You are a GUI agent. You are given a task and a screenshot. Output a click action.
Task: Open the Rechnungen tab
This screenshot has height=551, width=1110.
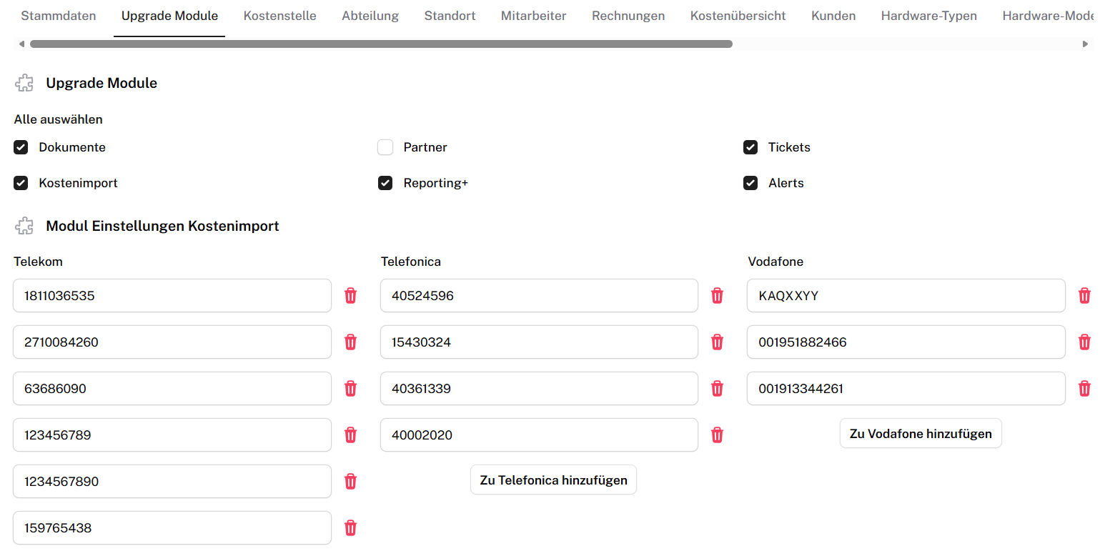(628, 16)
